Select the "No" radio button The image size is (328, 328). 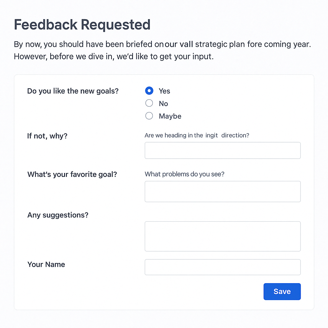[x=149, y=103]
